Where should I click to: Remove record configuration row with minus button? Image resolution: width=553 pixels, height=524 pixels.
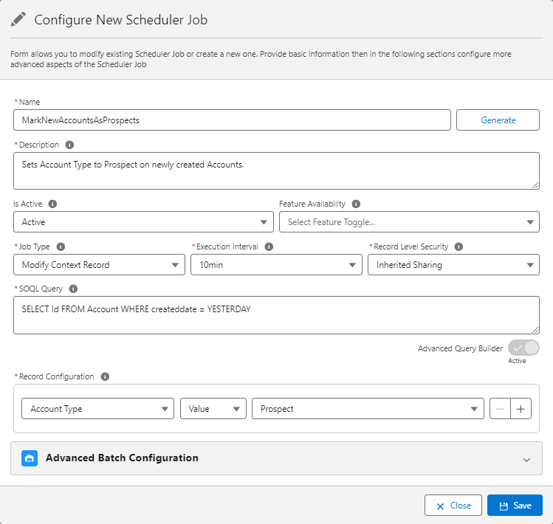pyautogui.click(x=500, y=409)
